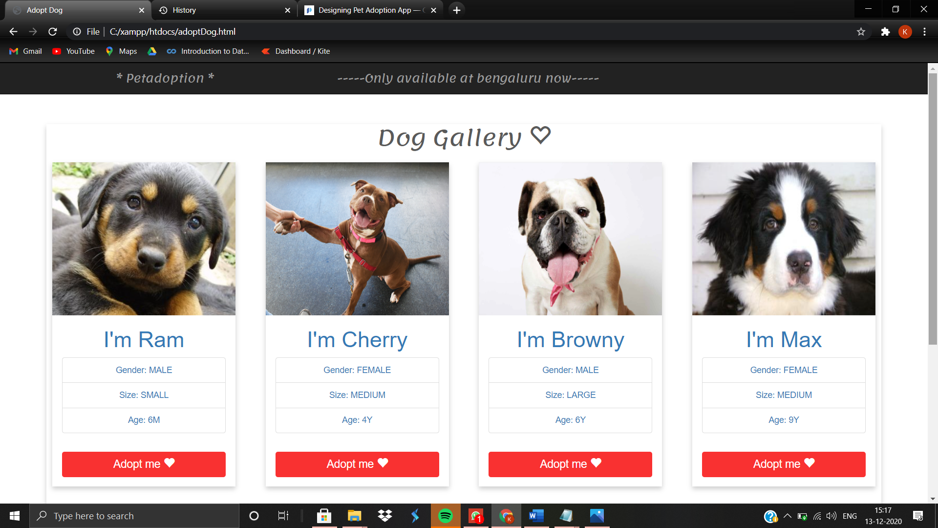Open a new browser tab
Screen dimensions: 938x528
coord(456,10)
